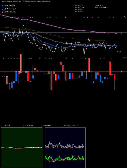Click the 'Pre O: 2.89' open value
The image size is (127, 168).
tap(79, 6)
